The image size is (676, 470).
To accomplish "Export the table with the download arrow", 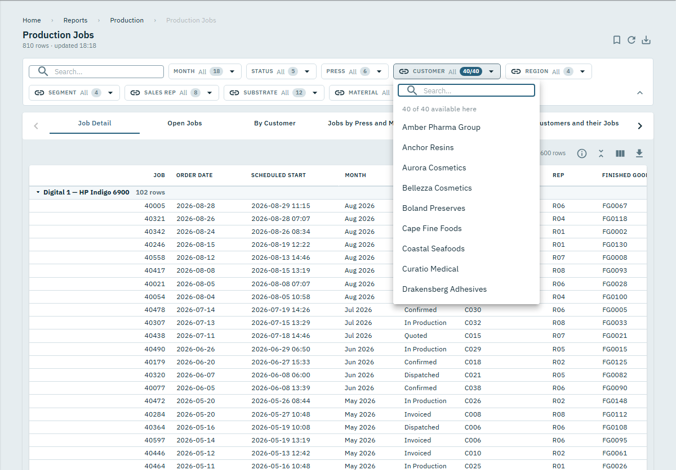I will click(x=639, y=153).
